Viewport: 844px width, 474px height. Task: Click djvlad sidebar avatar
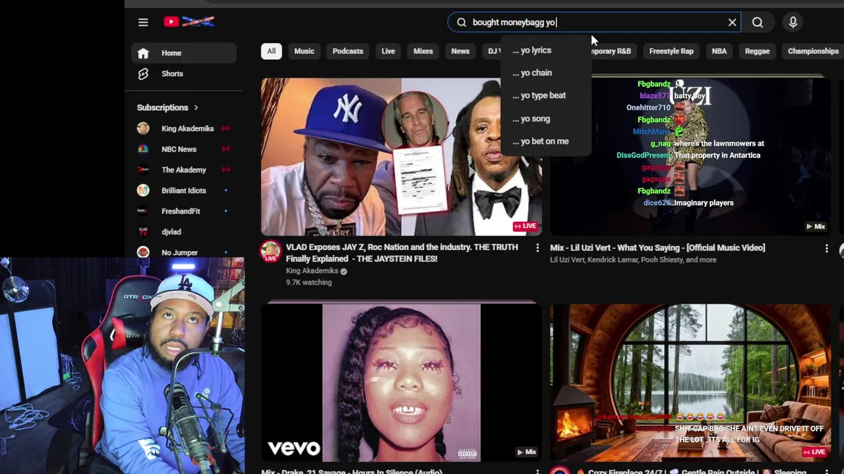tap(143, 232)
